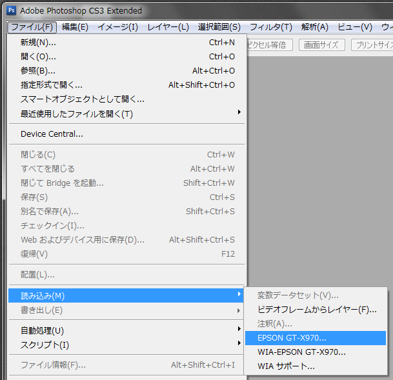
Task: Choose EPSON GT-X970... scanner import
Action: point(316,338)
